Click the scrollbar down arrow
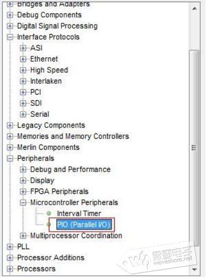 194,269
